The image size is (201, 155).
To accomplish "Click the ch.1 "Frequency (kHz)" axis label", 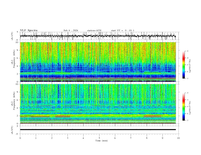I will tap(14, 59).
